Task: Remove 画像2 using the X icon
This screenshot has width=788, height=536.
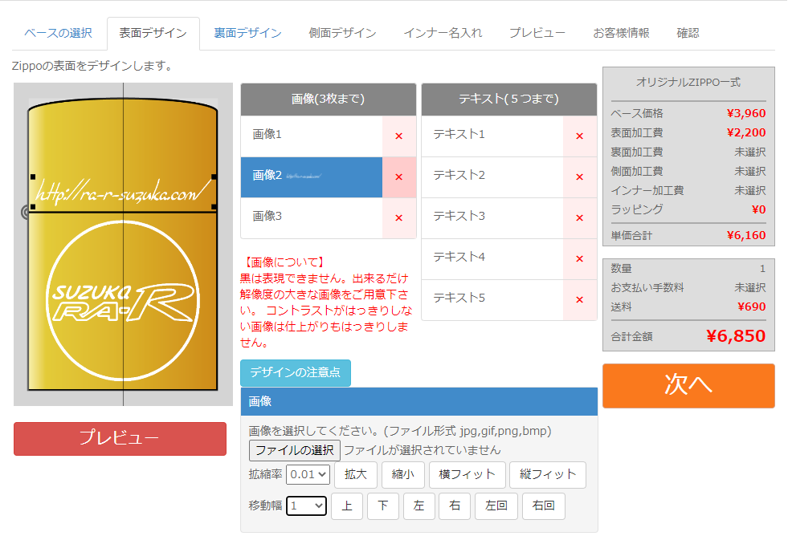Action: coord(398,177)
